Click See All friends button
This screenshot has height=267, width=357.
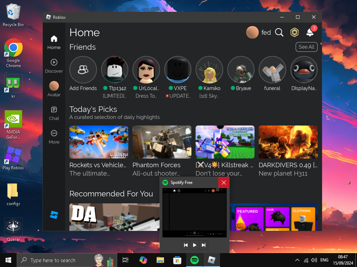[306, 47]
